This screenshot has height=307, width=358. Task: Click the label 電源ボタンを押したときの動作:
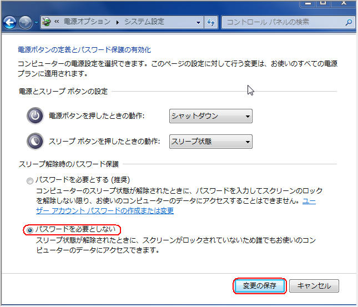pos(97,116)
